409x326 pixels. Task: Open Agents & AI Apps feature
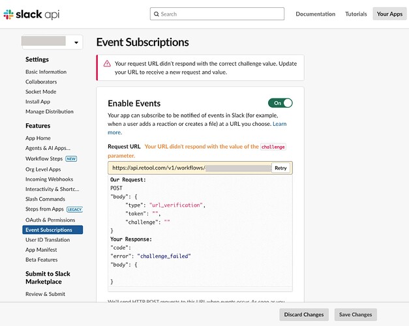[x=48, y=148]
